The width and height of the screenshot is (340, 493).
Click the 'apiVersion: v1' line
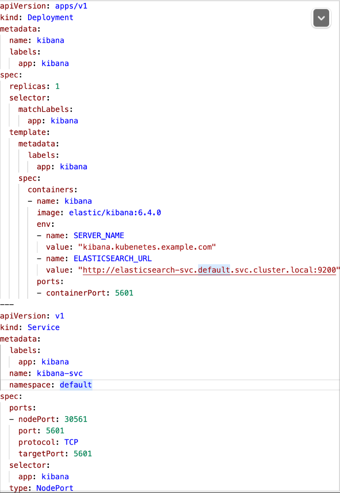[32, 316]
